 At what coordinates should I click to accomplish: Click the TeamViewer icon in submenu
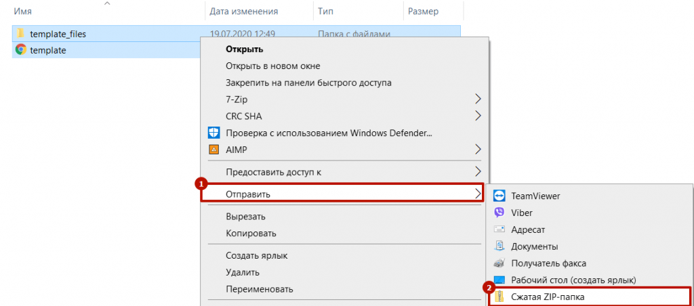pos(499,196)
